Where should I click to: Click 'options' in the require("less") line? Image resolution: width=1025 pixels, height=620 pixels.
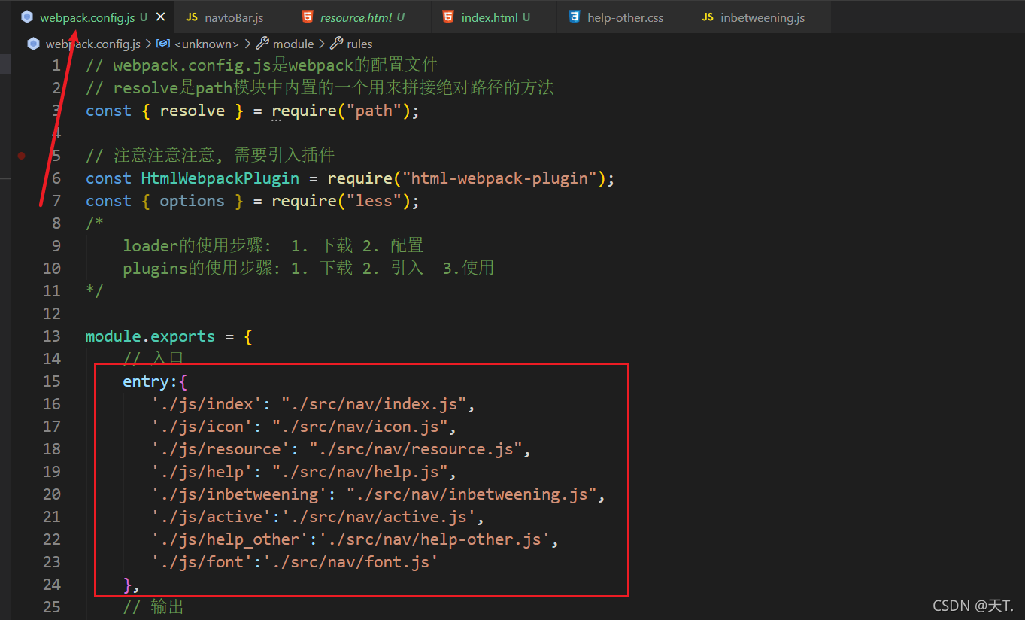[x=192, y=201]
